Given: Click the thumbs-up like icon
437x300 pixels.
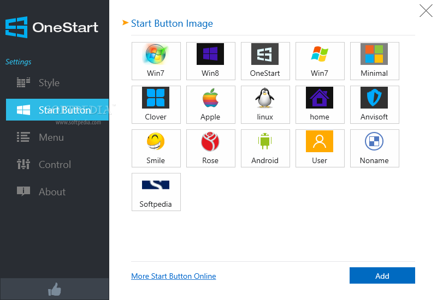Looking at the screenshot, I should (54, 290).
